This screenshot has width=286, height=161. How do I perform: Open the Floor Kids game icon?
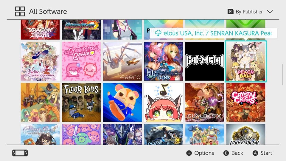pos(81,102)
